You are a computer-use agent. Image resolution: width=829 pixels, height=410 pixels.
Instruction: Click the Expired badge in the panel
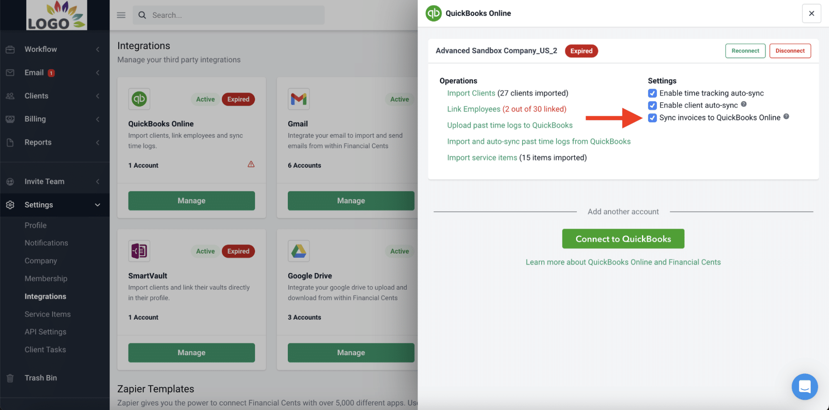click(581, 51)
